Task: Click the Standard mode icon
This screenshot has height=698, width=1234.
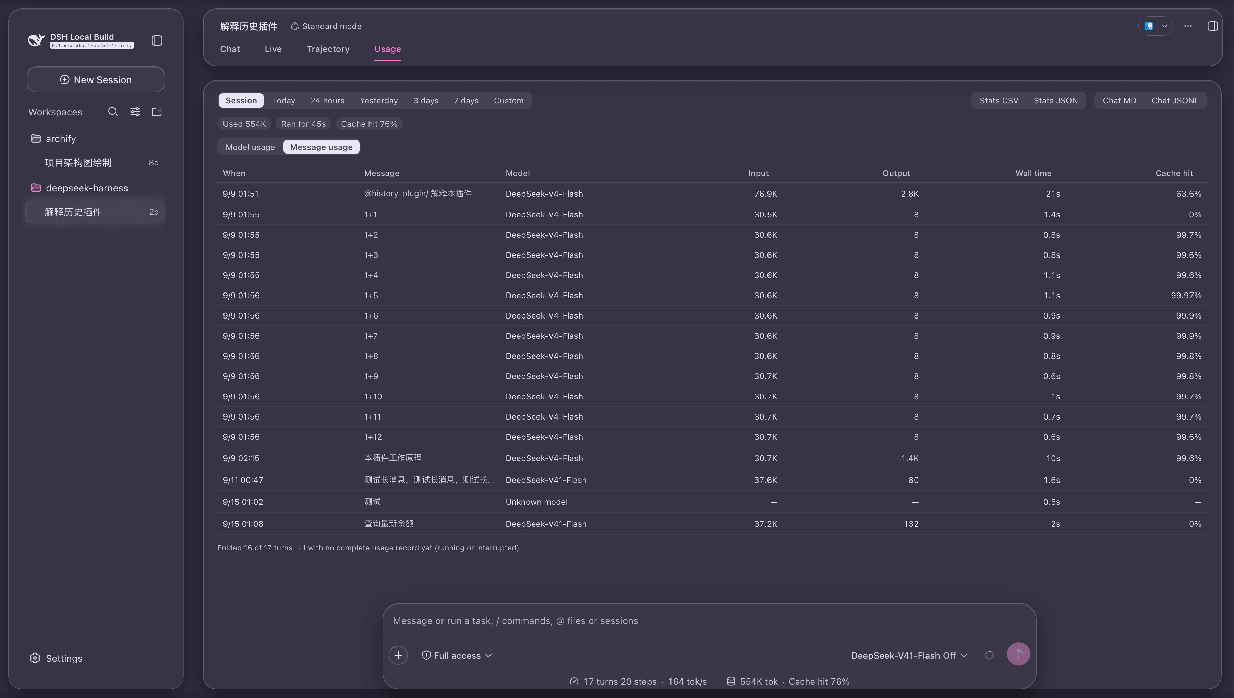Action: [294, 26]
